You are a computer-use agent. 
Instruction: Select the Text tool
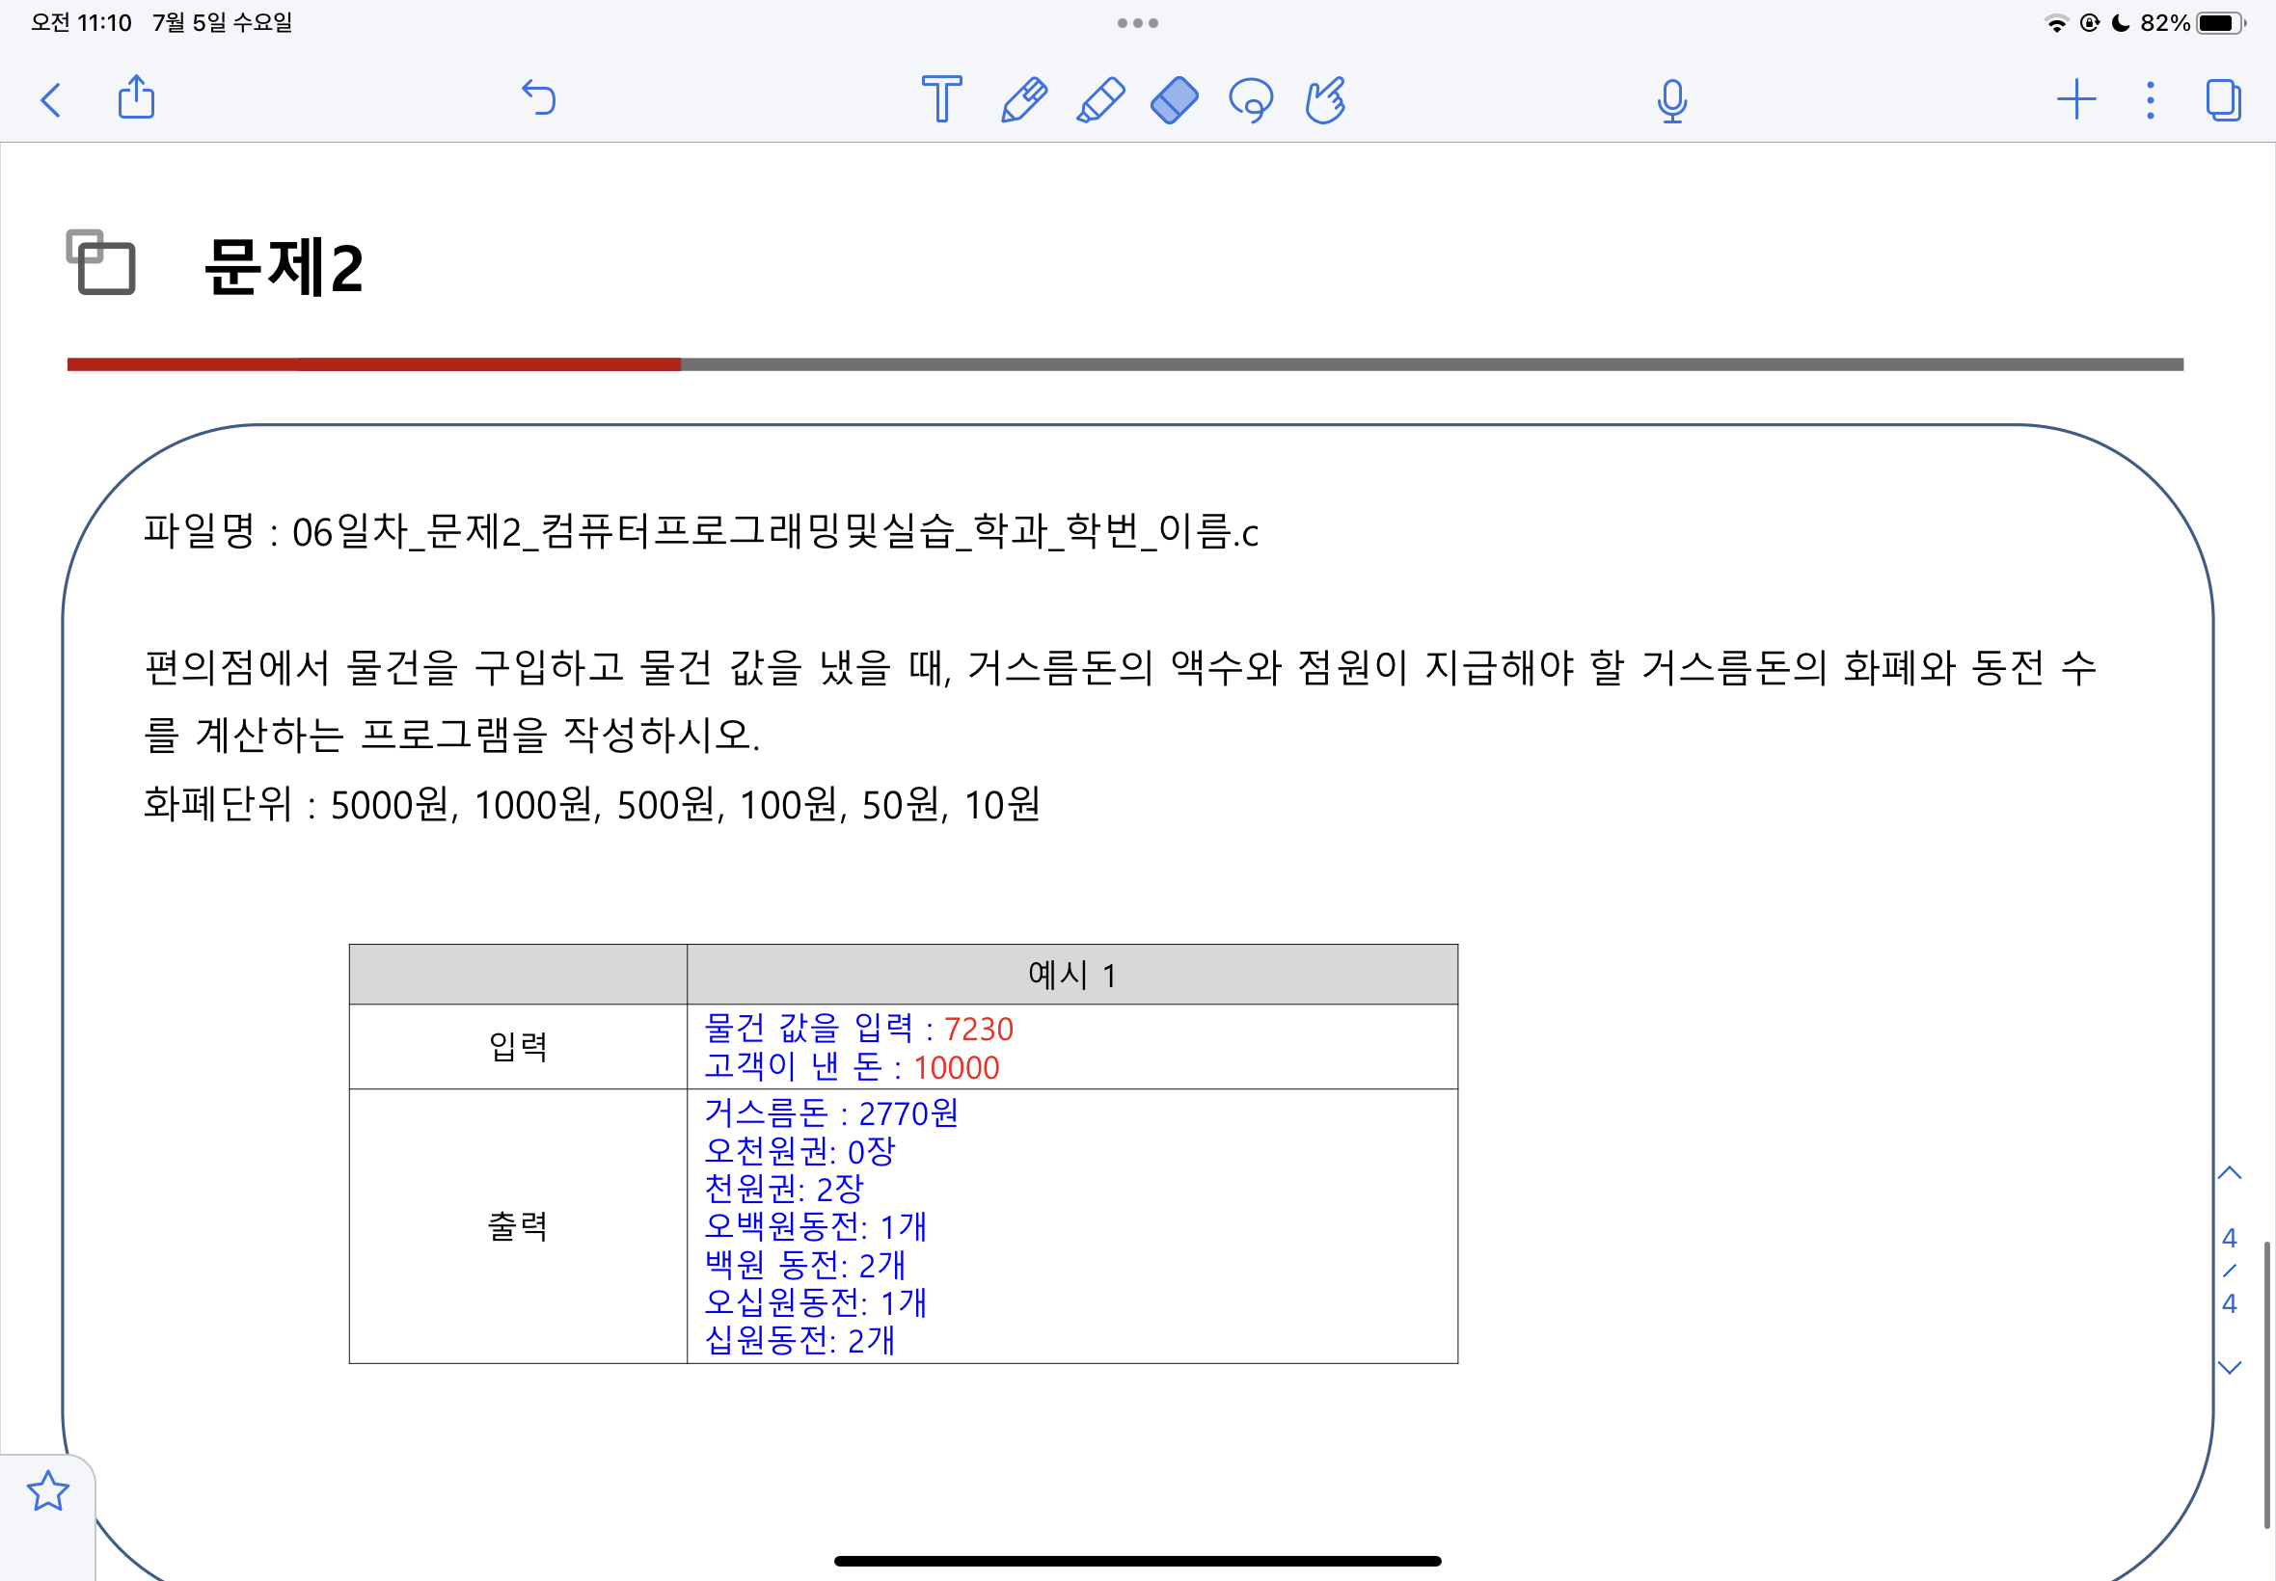(940, 99)
